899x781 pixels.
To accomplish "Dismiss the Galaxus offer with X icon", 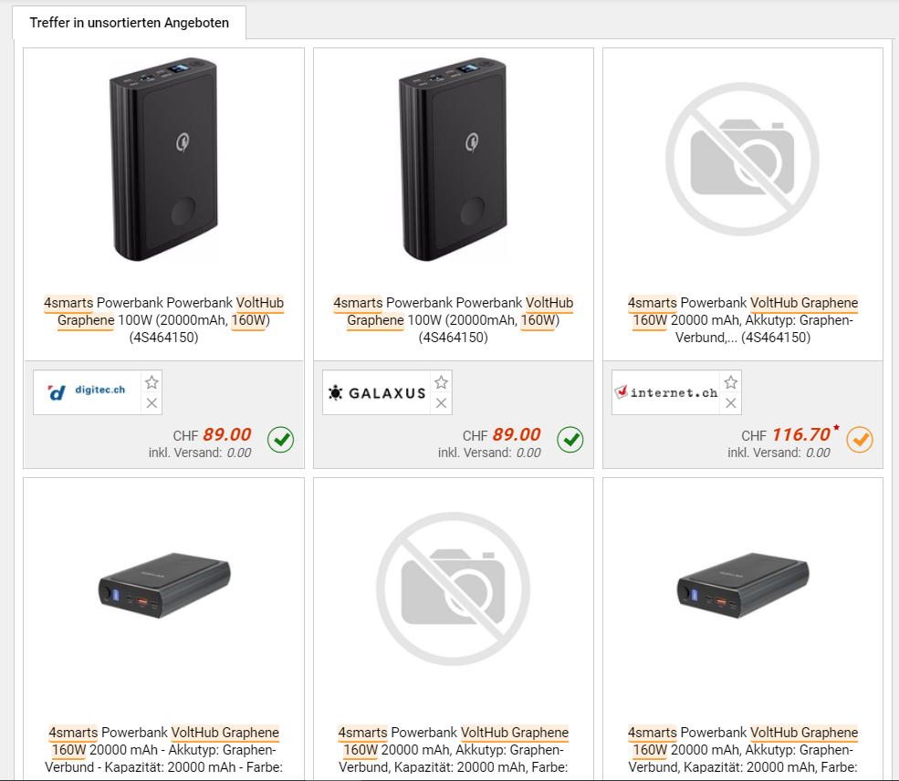I will click(x=442, y=403).
